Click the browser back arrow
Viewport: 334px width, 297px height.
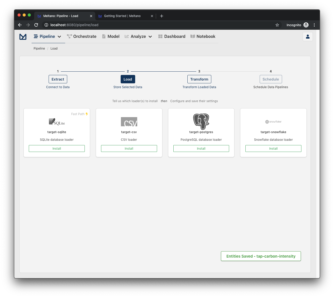(20, 25)
